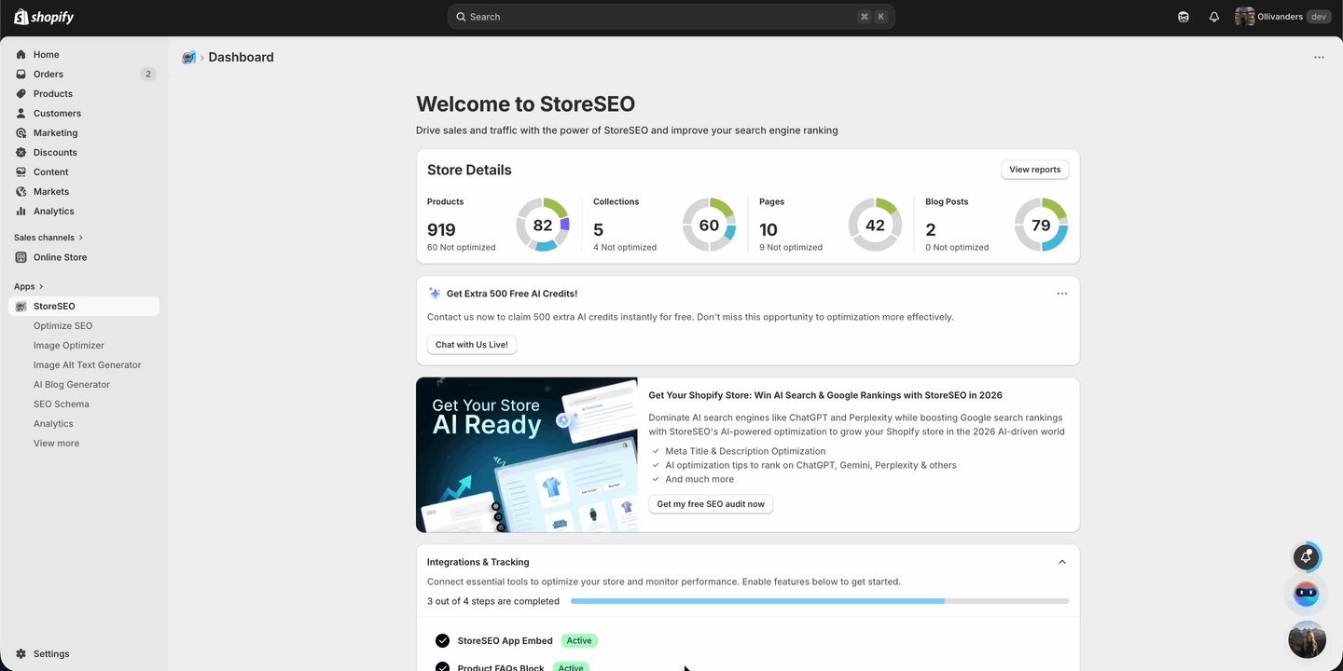Image resolution: width=1343 pixels, height=671 pixels.
Task: Select the Customers person icon
Action: tap(21, 113)
